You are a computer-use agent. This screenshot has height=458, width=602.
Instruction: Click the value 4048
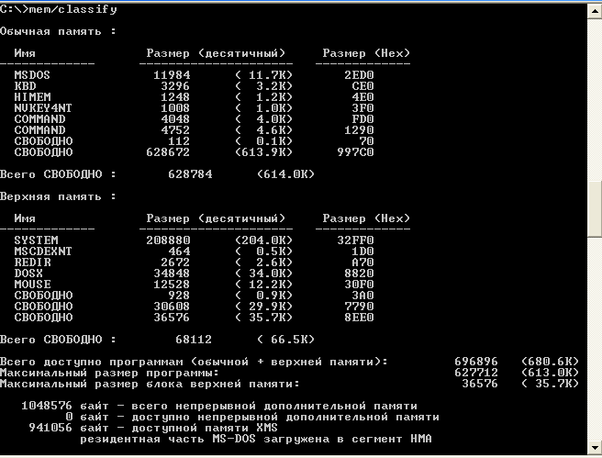pyautogui.click(x=175, y=119)
